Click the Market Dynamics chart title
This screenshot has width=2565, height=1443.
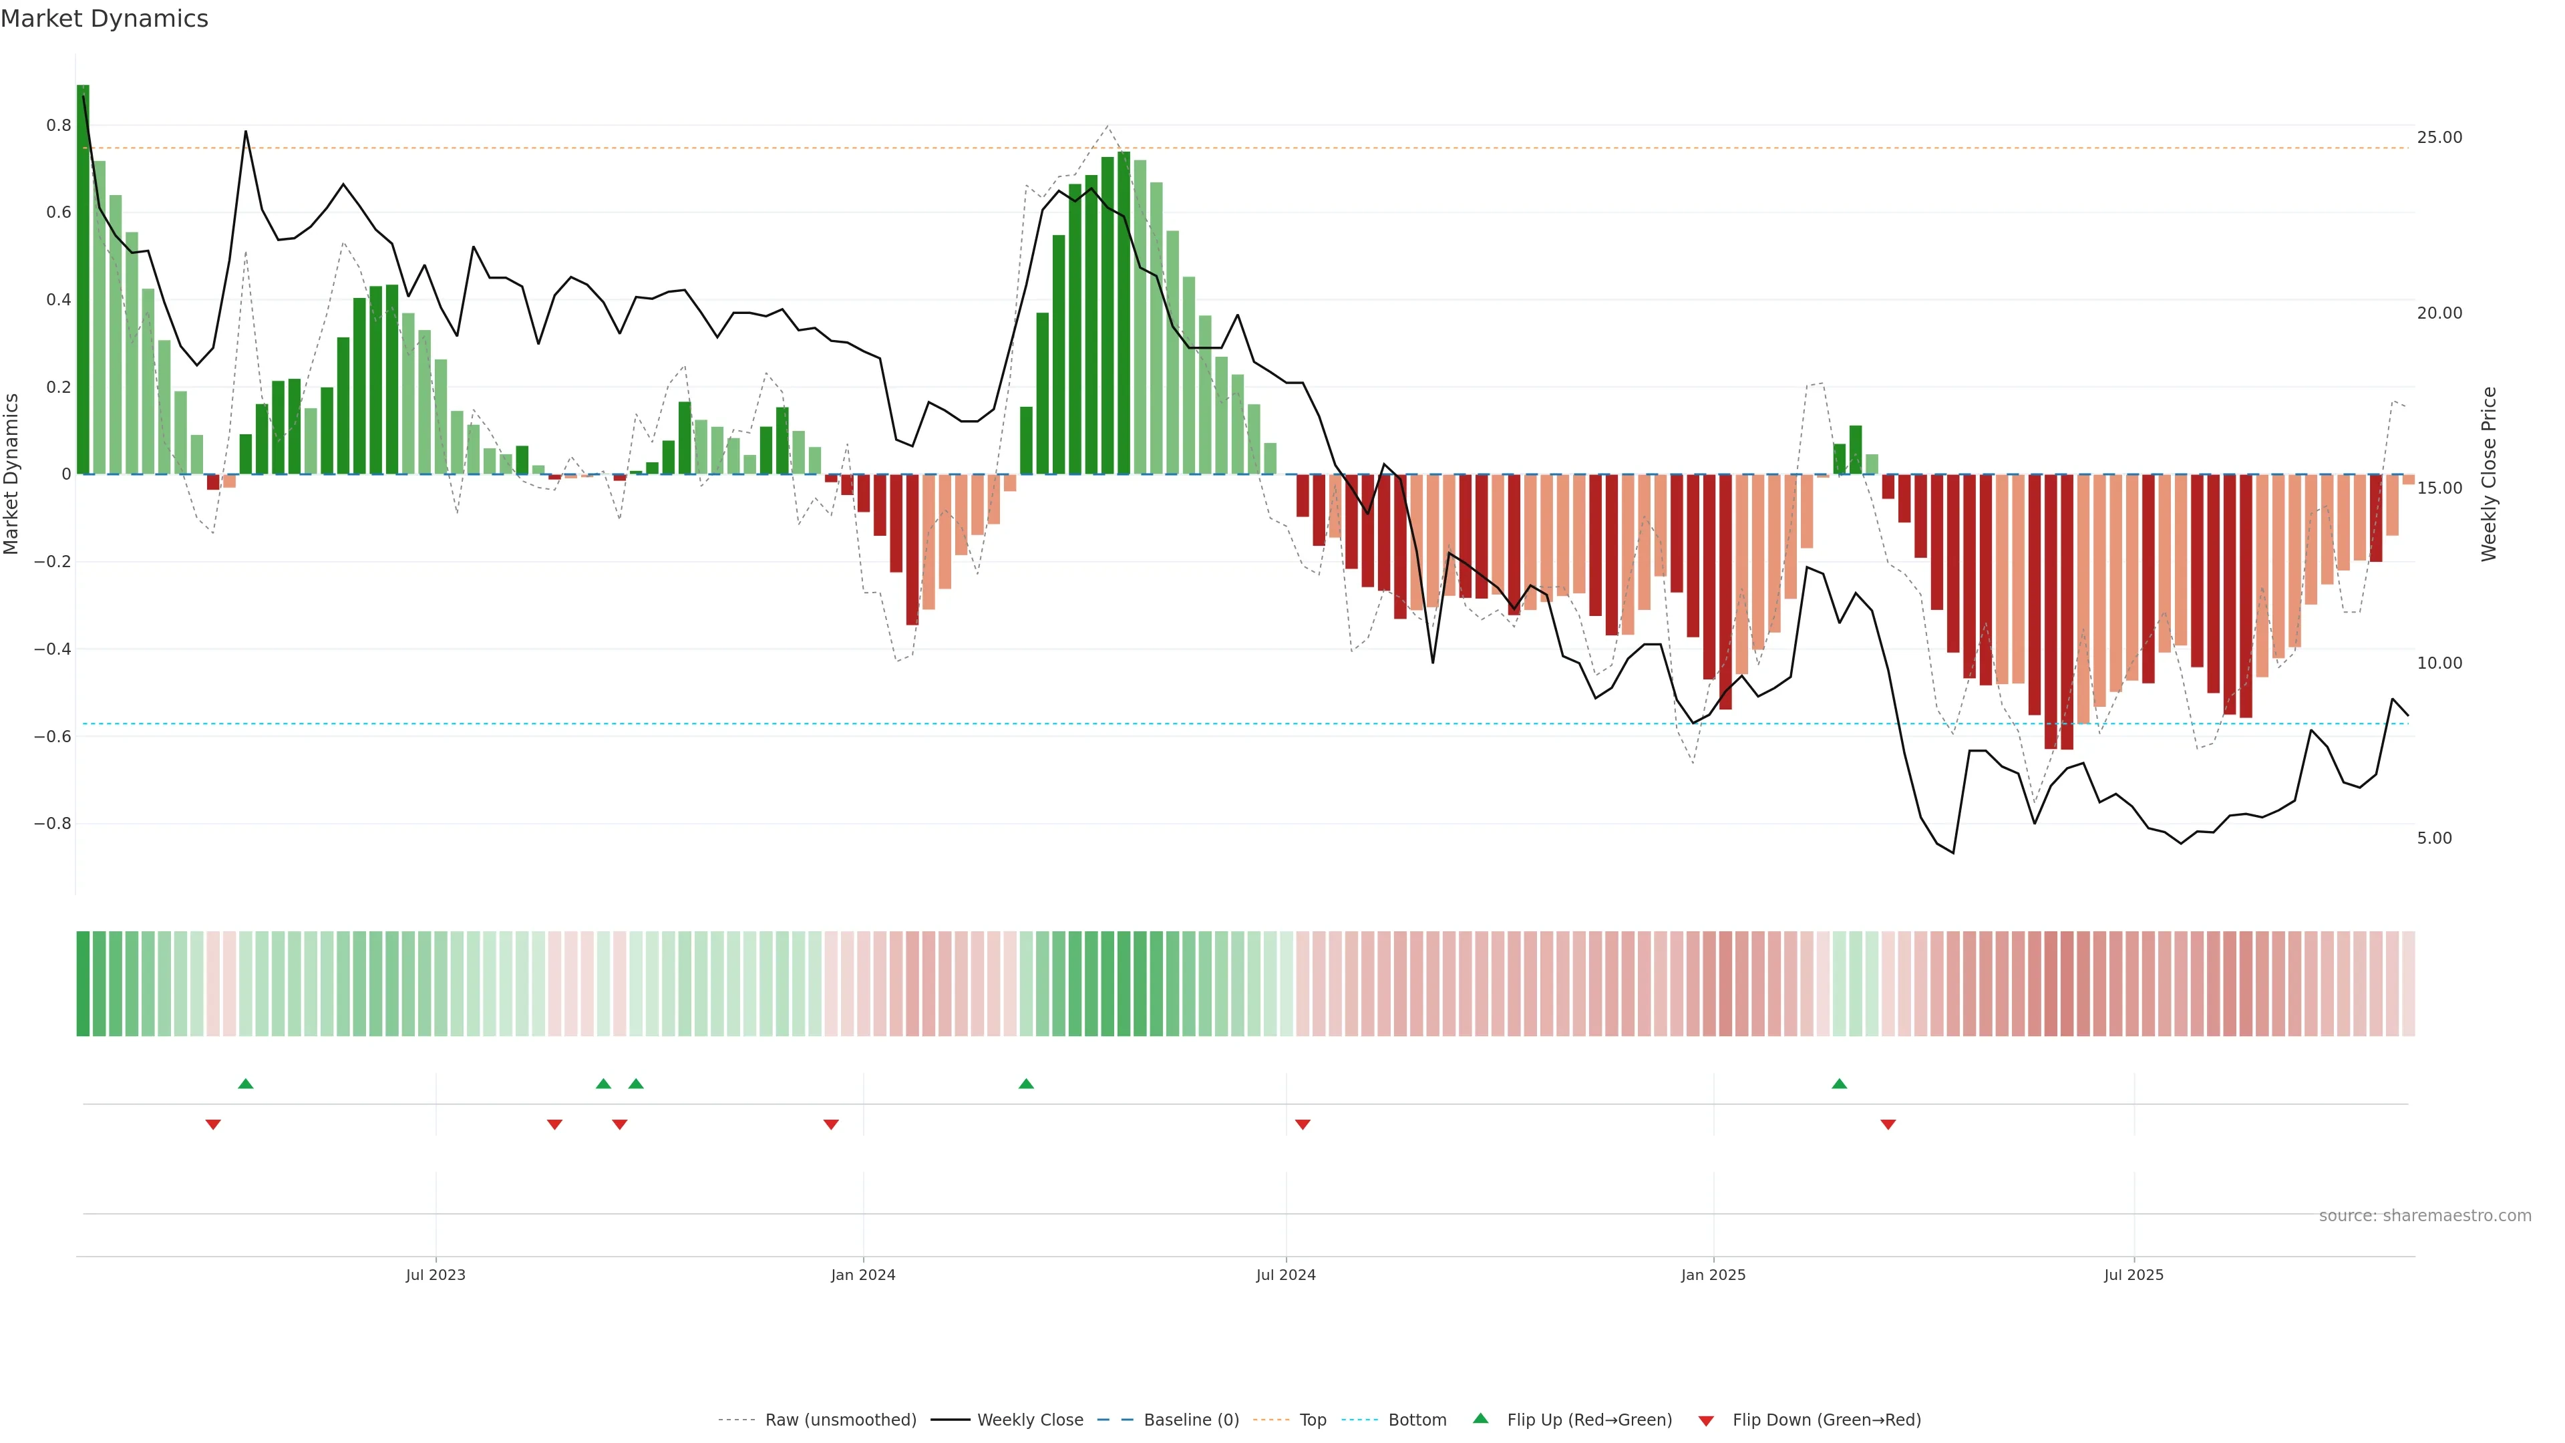[x=105, y=19]
